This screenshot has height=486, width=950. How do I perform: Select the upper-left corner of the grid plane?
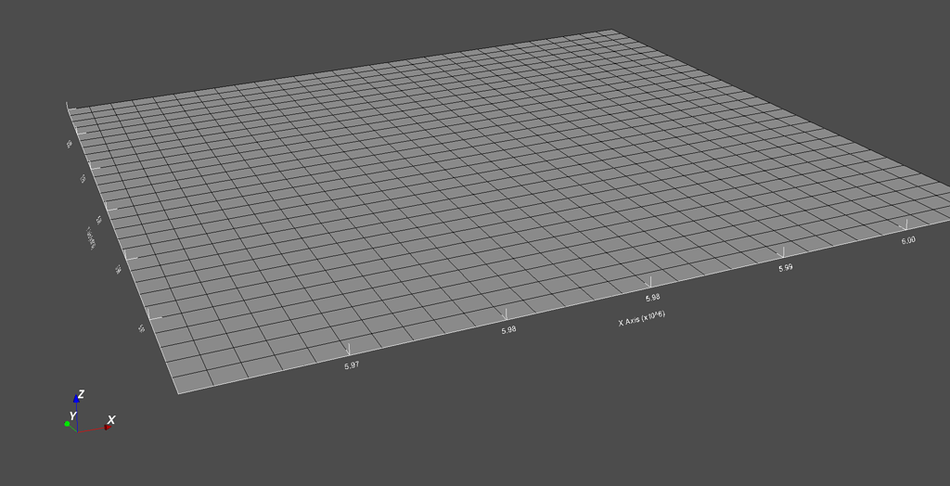pyautogui.click(x=68, y=110)
